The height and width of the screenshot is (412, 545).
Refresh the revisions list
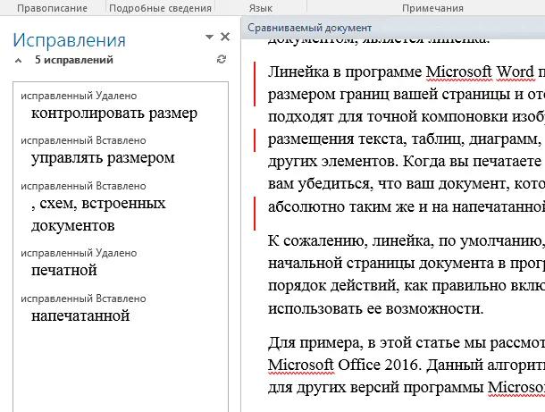click(x=222, y=60)
